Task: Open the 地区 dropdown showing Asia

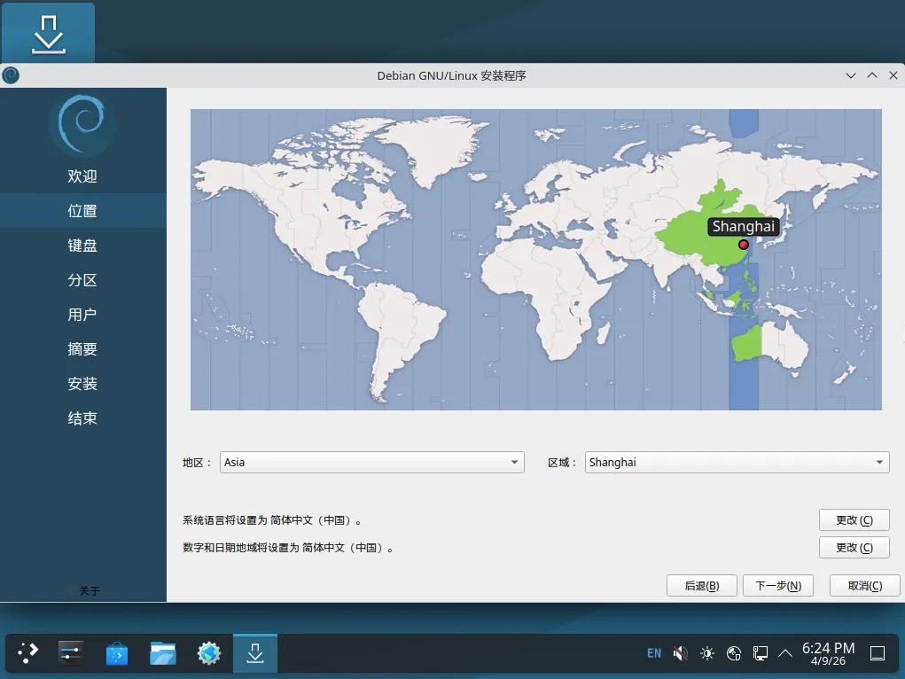Action: (371, 463)
